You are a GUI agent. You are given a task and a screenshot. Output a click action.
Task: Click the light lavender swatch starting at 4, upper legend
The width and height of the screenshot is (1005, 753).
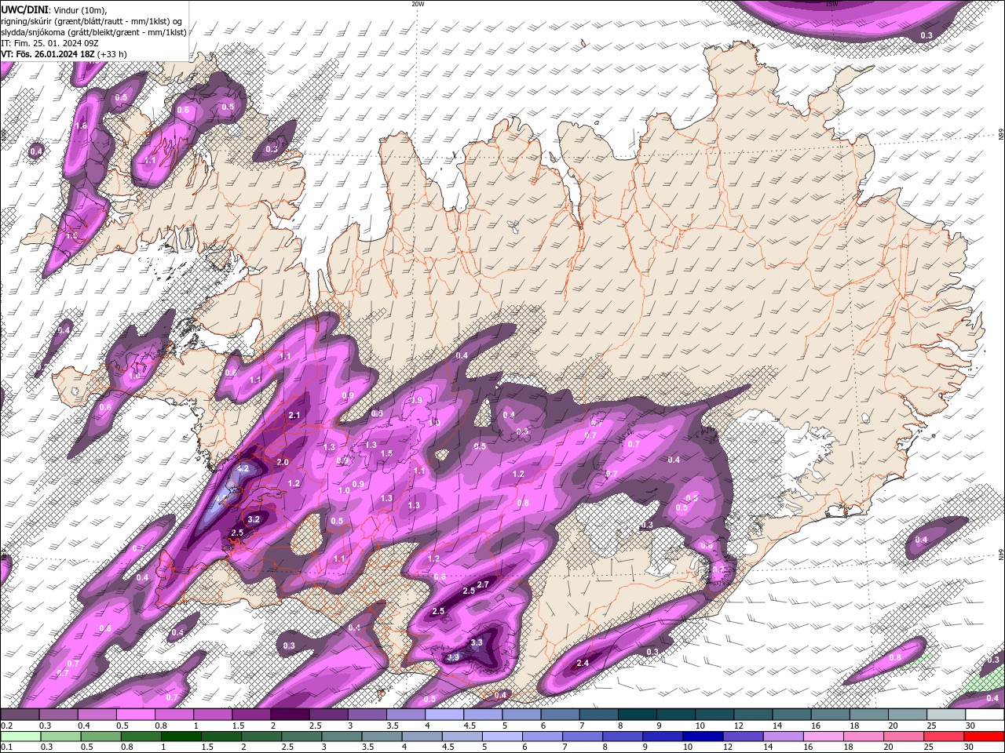click(x=444, y=715)
